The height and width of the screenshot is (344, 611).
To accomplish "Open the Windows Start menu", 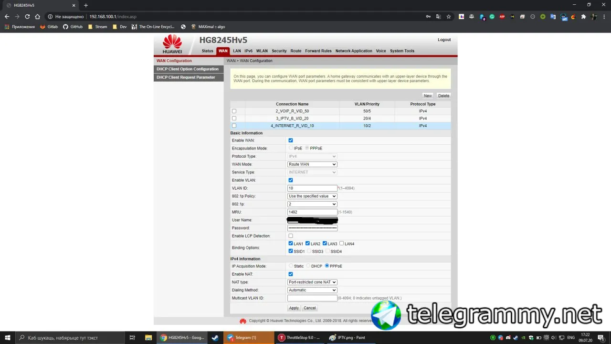I will tap(8, 338).
